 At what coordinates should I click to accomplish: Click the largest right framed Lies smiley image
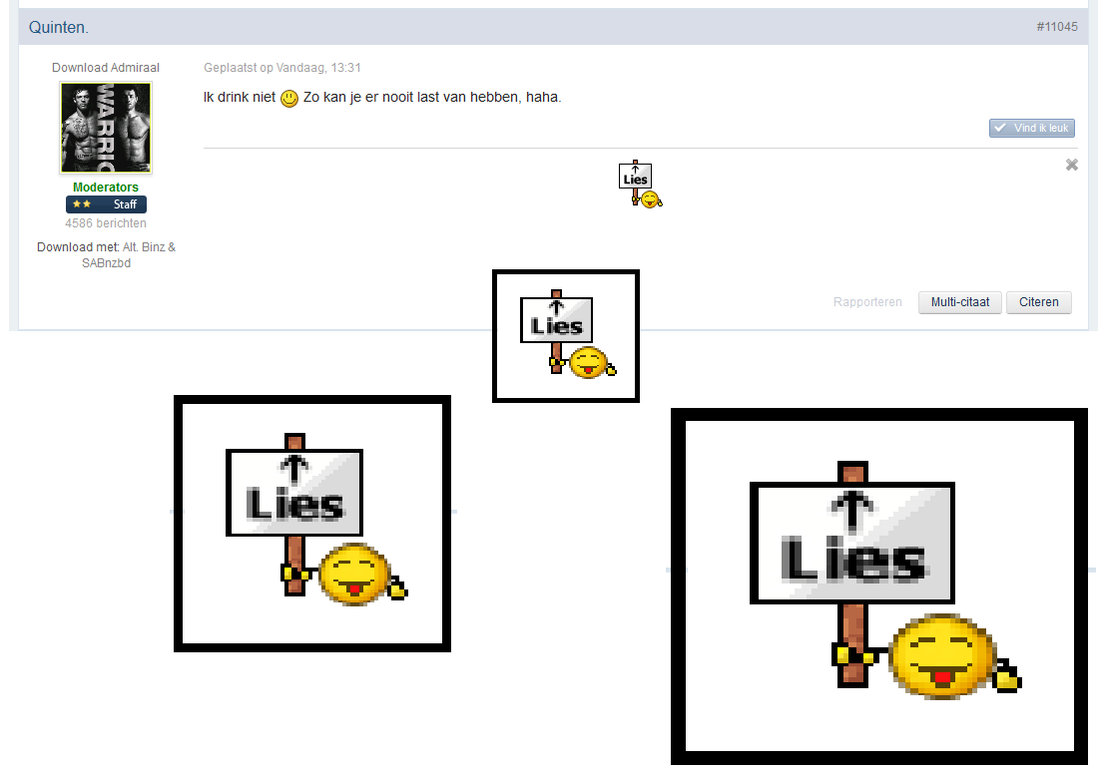pos(879,586)
